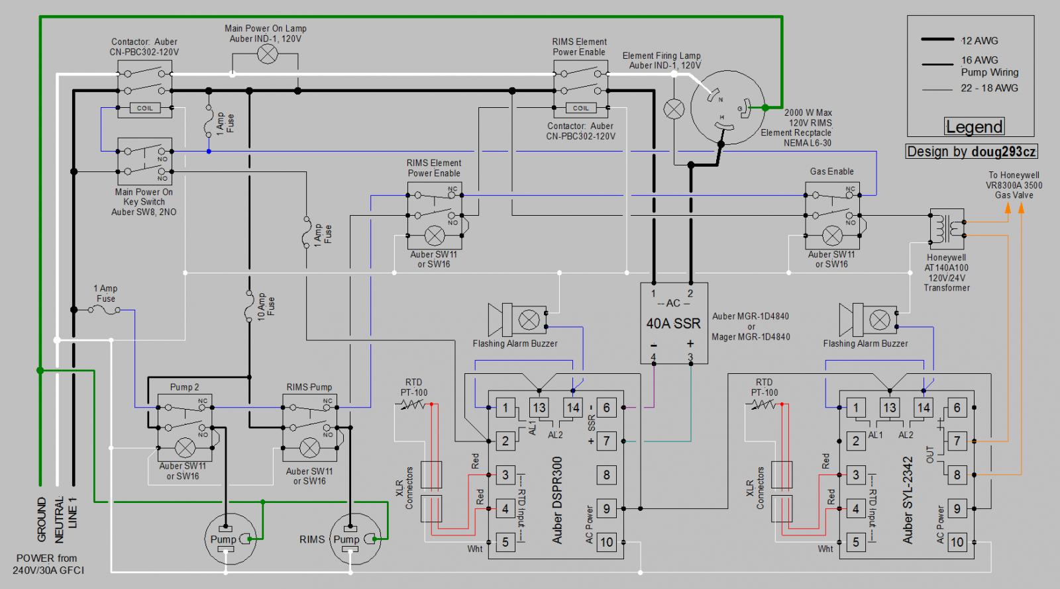The image size is (1060, 589).
Task: Click terminal 6 on Auber DSPR300
Action: click(606, 408)
